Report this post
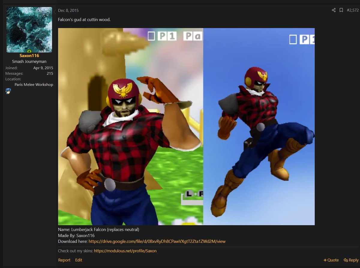 (x=64, y=260)
